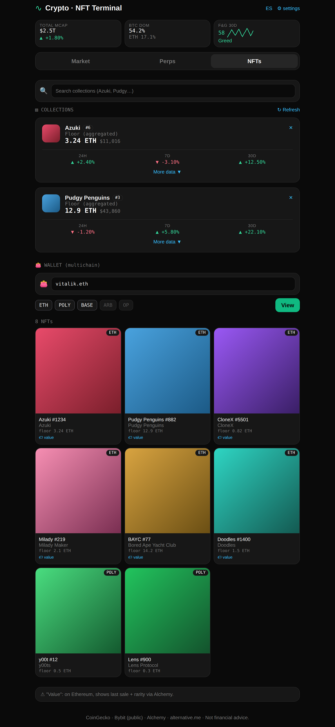Click the BTC DOM stat card
This screenshot has height=727, width=335.
pos(167,33)
